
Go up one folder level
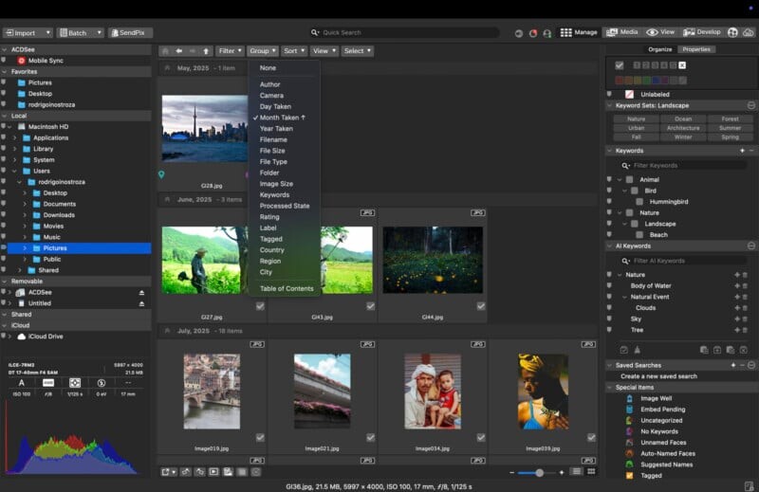tap(205, 51)
